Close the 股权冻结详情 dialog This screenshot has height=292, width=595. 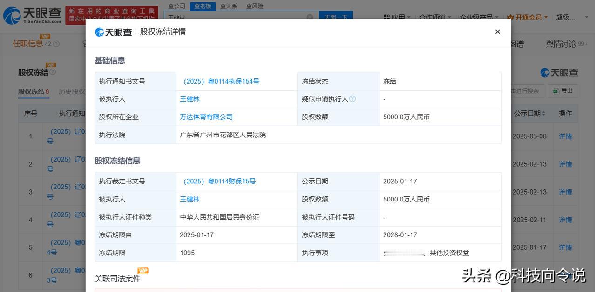[497, 32]
